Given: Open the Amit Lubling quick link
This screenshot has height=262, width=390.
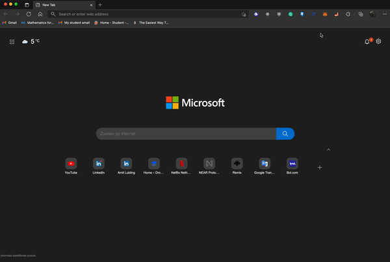Looking at the screenshot, I should click(126, 166).
